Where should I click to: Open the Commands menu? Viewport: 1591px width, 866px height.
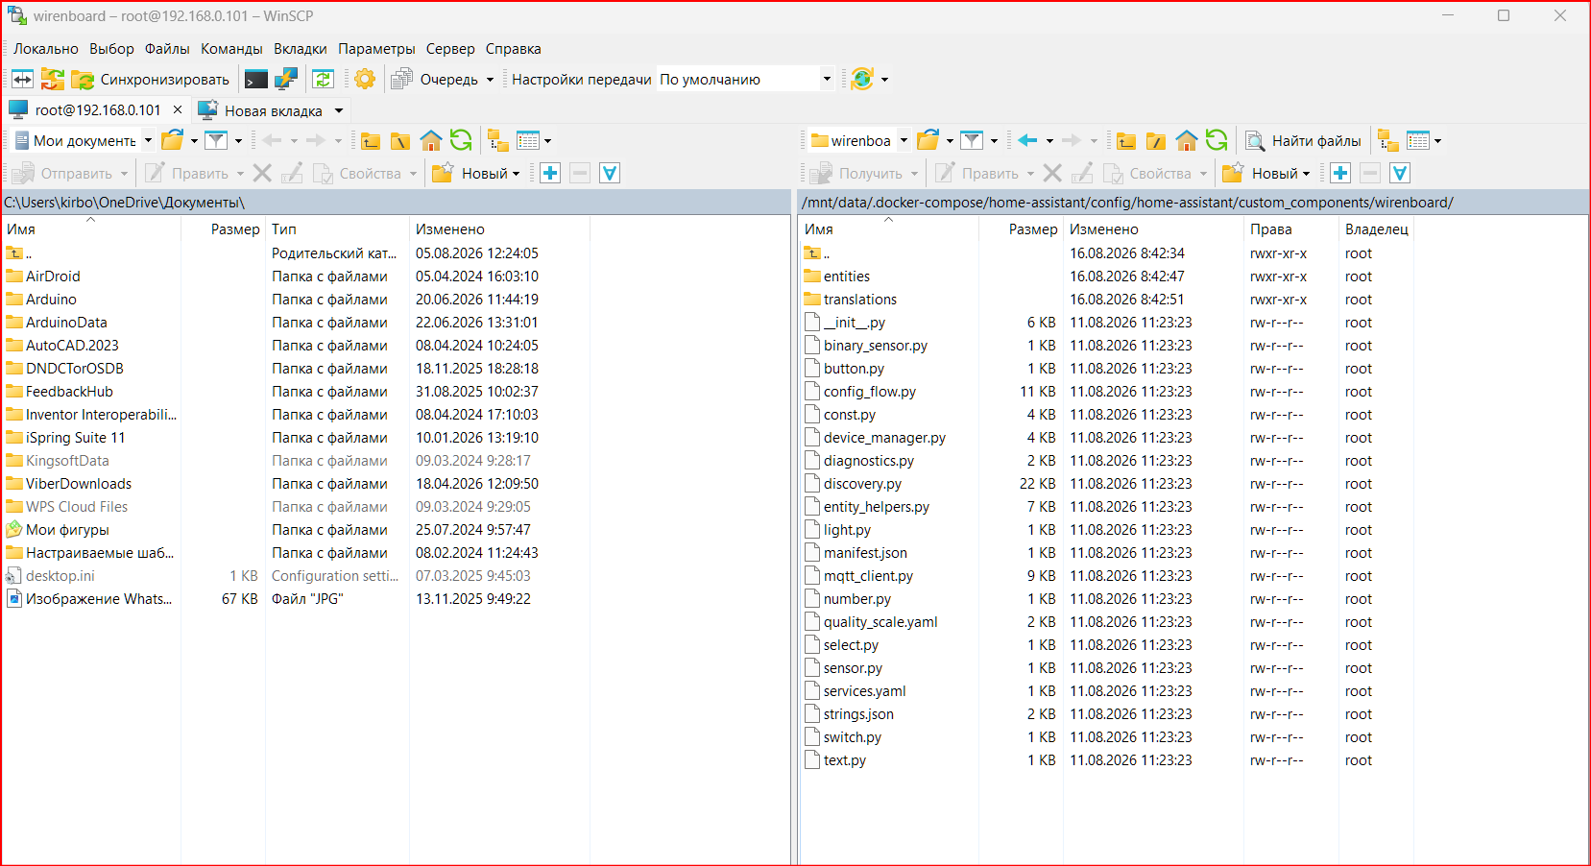tap(231, 49)
